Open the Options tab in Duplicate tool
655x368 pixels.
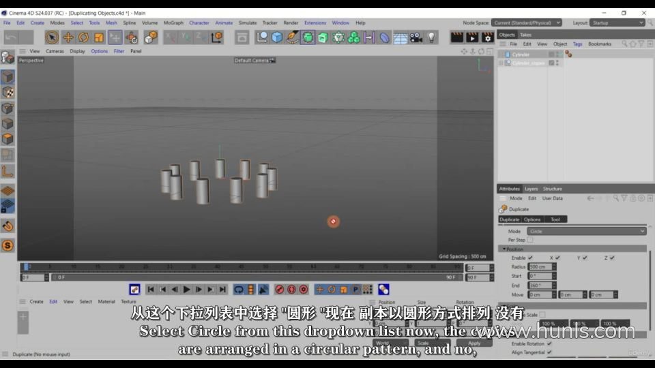point(532,219)
